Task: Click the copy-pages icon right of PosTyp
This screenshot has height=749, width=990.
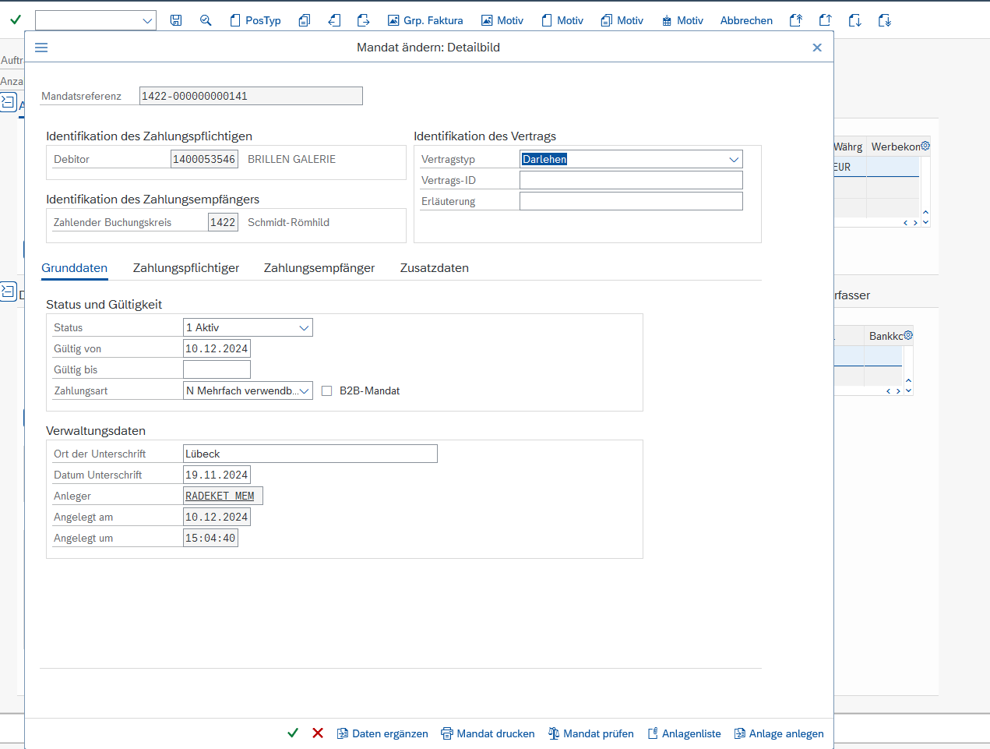Action: [305, 20]
